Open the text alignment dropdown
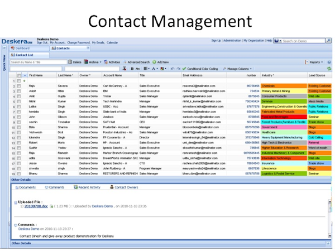 point(146,69)
